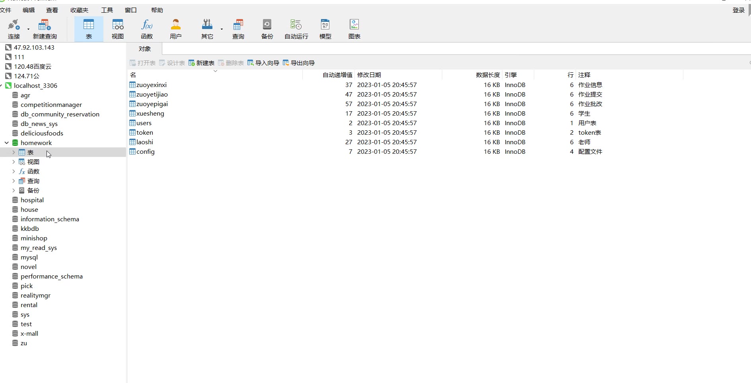Viewport: 751px width, 383px height.
Task: Select the x-mall database
Action: (x=29, y=333)
